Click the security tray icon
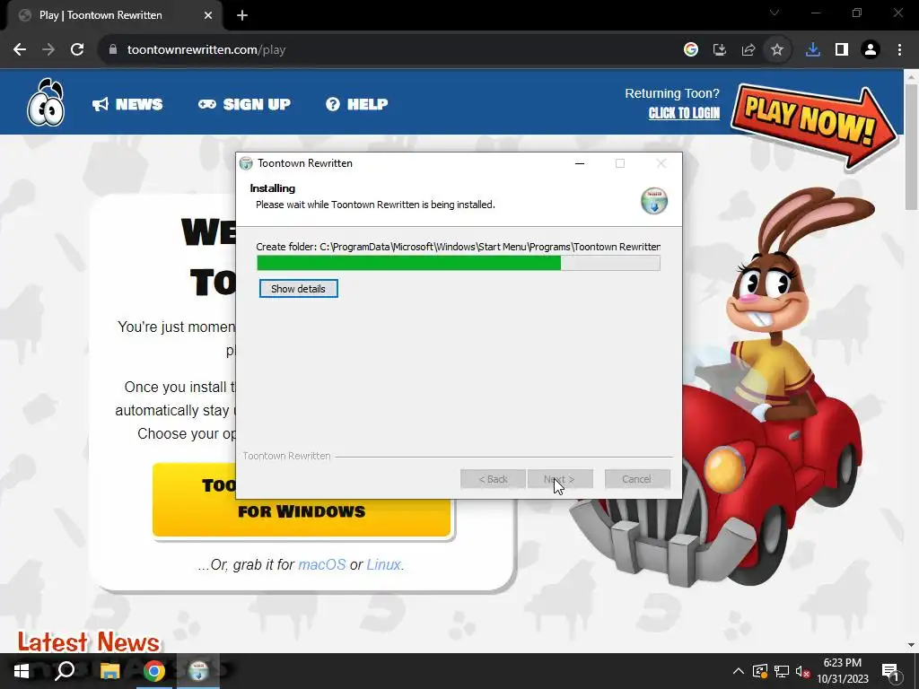The image size is (919, 689). [x=760, y=671]
